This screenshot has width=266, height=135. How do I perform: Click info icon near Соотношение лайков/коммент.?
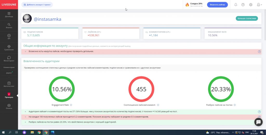pyautogui.click(x=158, y=105)
